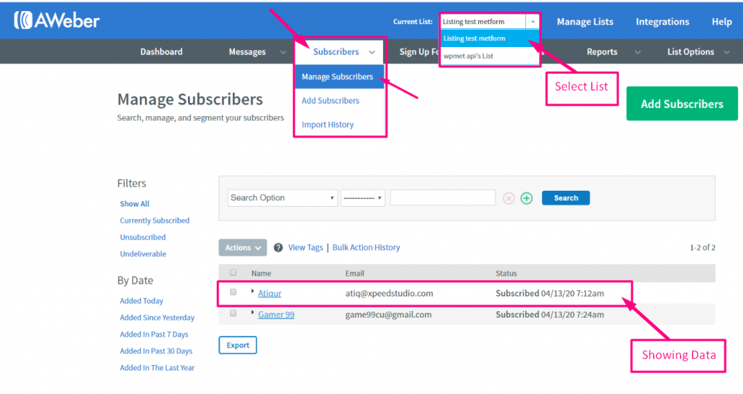Choose Add Subscribers from the Subscribers menu
This screenshot has height=394, width=743.
click(x=331, y=101)
